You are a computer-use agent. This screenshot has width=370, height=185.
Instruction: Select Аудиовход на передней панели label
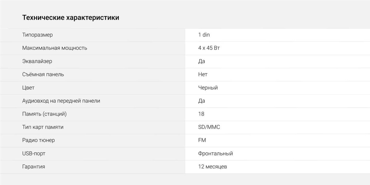(x=61, y=101)
